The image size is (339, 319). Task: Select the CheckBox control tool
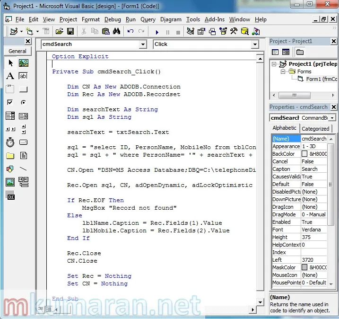(10, 102)
